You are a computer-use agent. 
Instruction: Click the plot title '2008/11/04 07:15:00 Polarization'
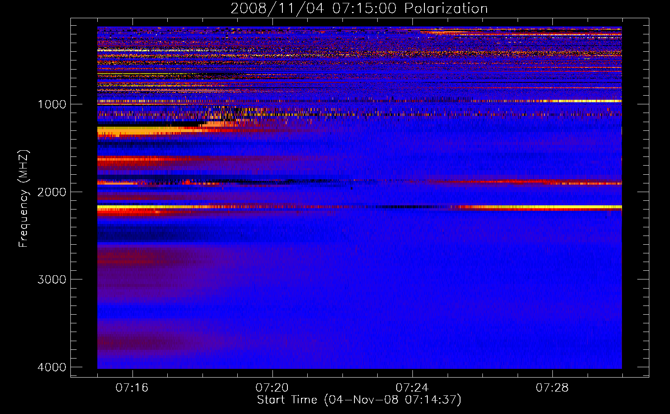[359, 8]
